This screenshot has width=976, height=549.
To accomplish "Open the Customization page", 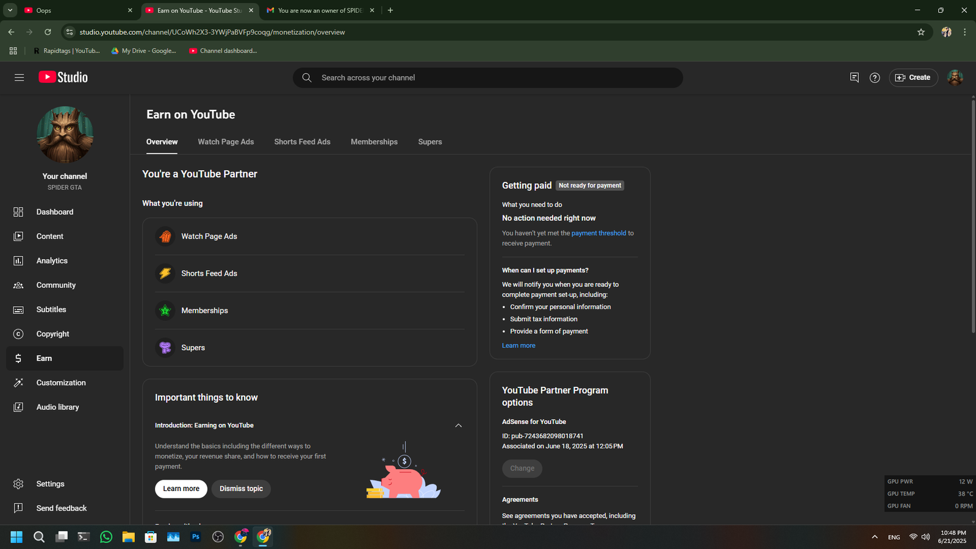I will tap(65, 382).
